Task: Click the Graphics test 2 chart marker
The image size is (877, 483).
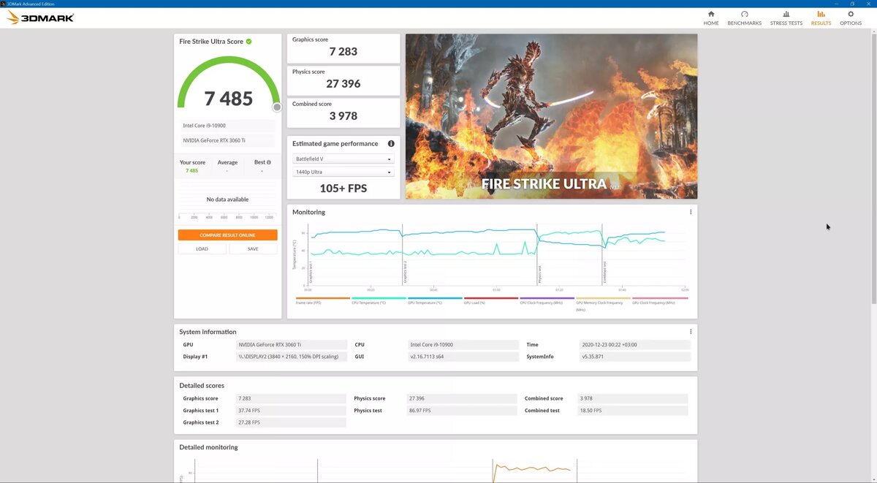Action: pyautogui.click(x=405, y=273)
